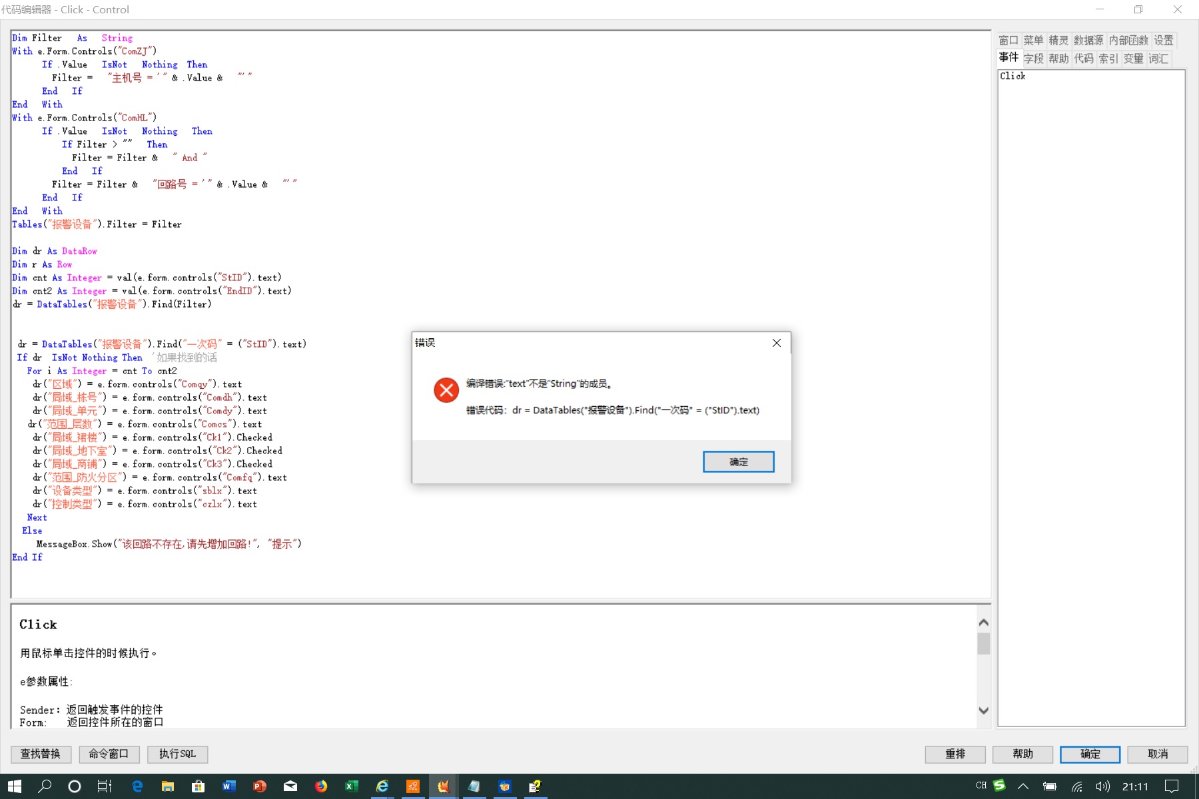
Task: Open File Explorer from taskbar
Action: (x=168, y=786)
